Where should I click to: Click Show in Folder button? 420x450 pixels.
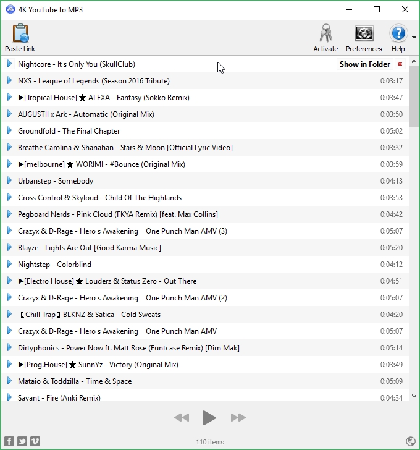[364, 64]
